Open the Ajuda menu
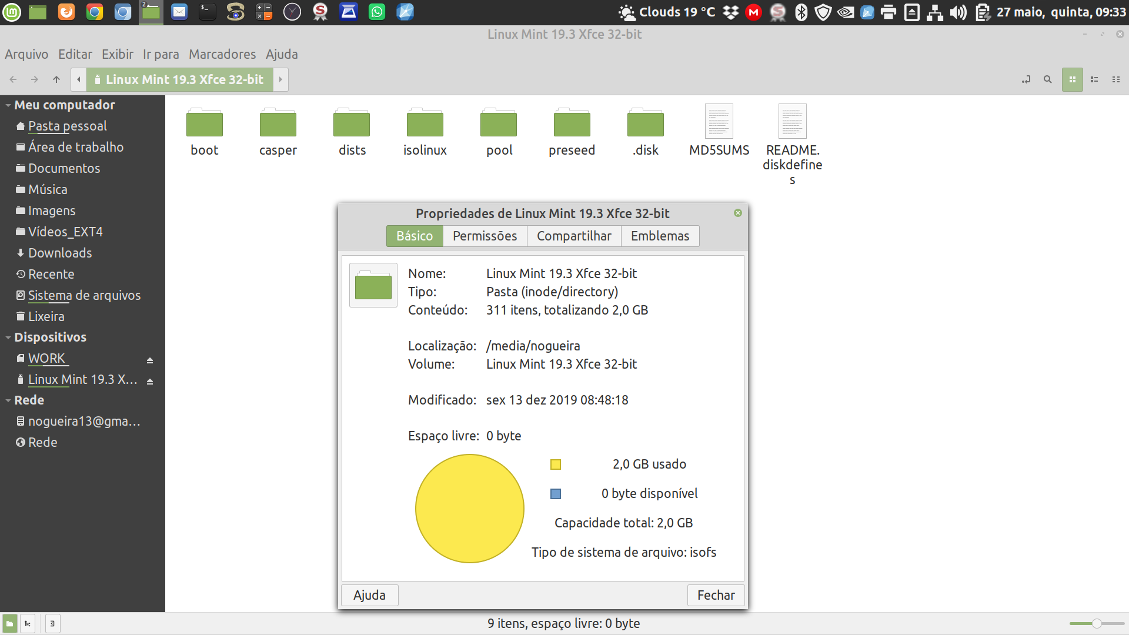 pyautogui.click(x=282, y=54)
